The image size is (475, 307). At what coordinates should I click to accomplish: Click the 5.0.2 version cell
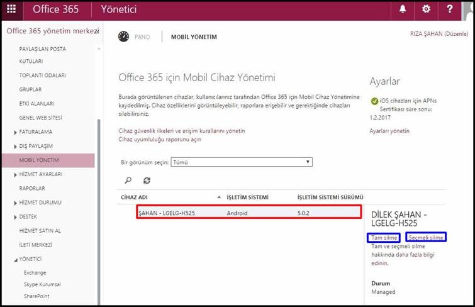click(x=303, y=213)
